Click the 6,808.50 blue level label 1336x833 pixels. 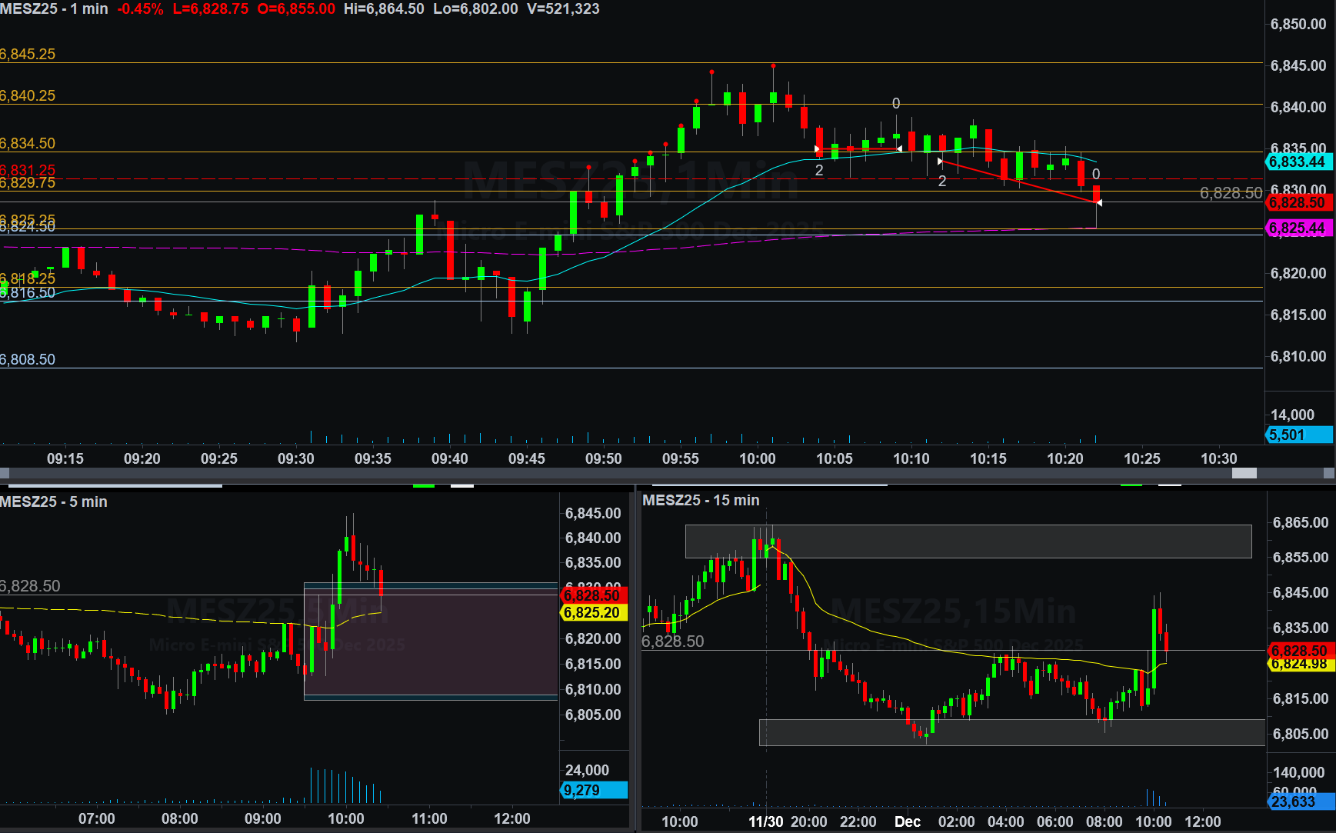point(28,359)
